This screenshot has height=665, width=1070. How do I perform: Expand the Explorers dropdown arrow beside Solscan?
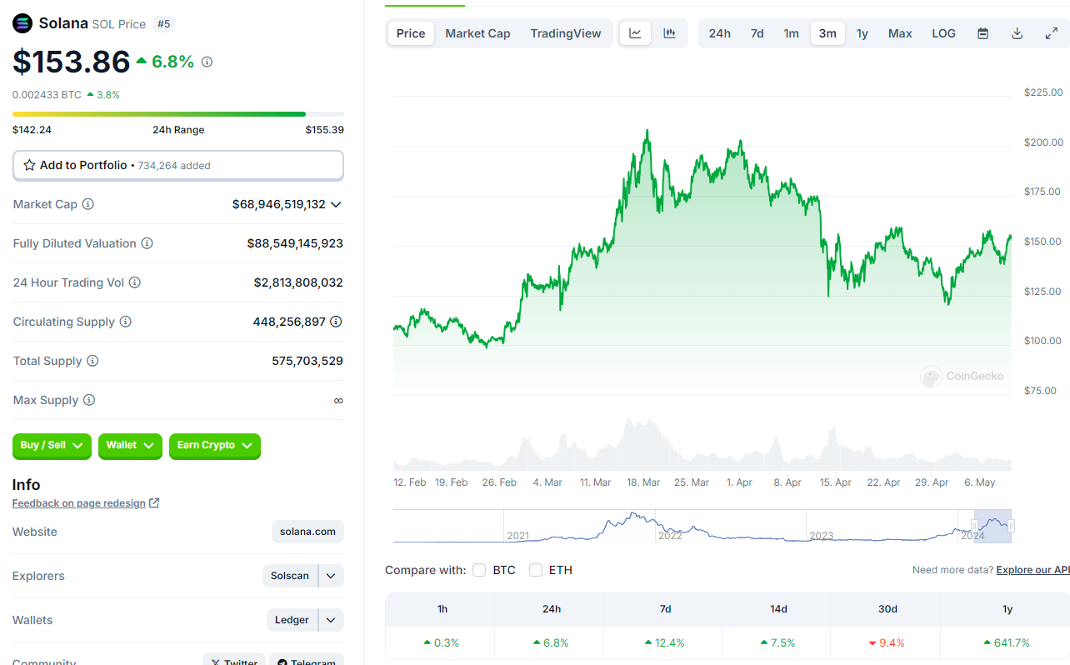coord(331,576)
